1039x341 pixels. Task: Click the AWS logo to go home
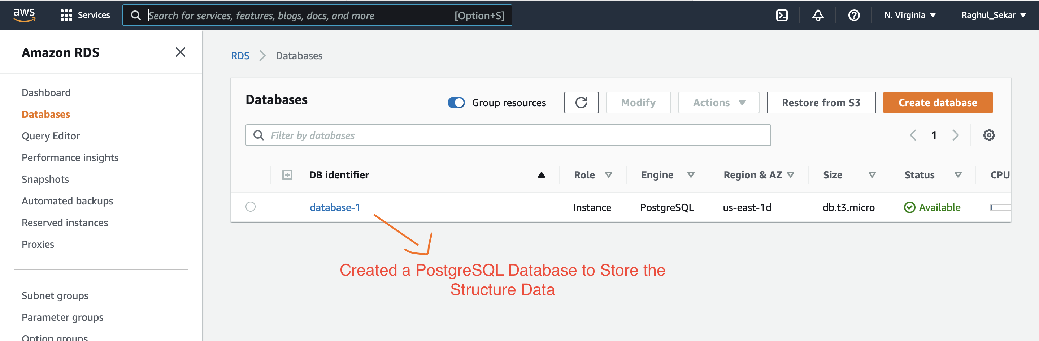coord(24,15)
